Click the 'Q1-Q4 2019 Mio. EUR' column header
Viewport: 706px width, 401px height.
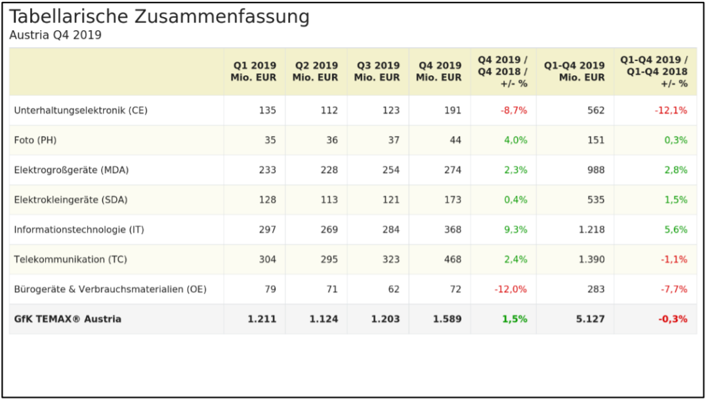574,71
